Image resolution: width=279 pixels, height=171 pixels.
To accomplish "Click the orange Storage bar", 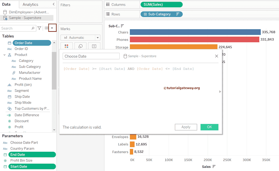I will [174, 47].
